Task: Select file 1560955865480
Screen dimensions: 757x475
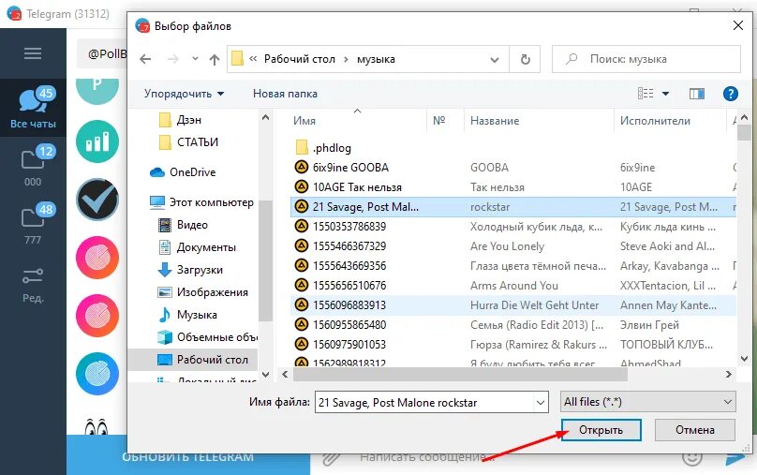Action: tap(349, 325)
